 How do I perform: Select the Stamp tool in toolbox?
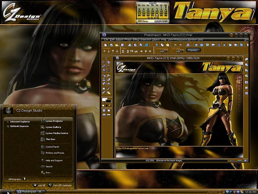(104, 80)
